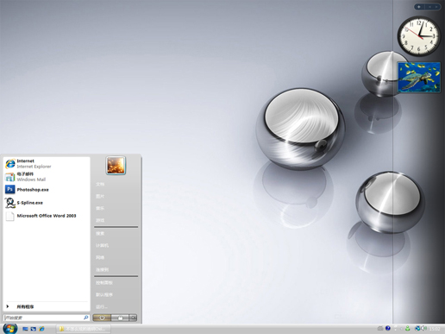Launch Internet Explorer from Start menu
Viewport: 445px width, 334px height.
pyautogui.click(x=47, y=164)
